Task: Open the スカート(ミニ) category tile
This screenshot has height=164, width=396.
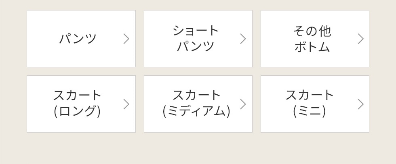Action: (315, 104)
